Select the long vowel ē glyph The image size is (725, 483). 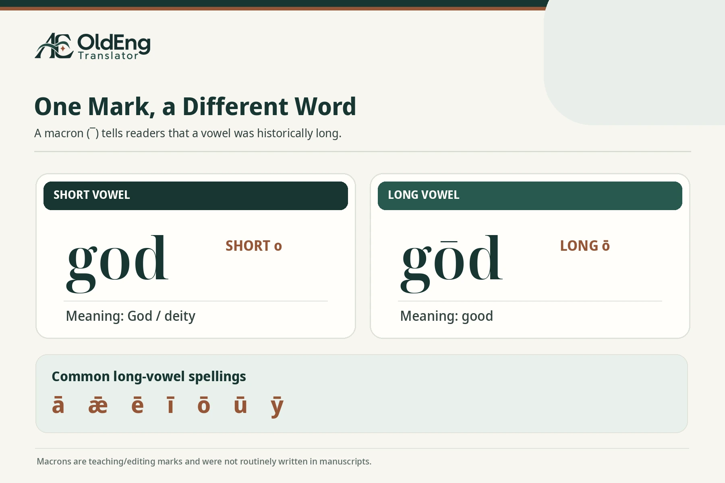(137, 405)
